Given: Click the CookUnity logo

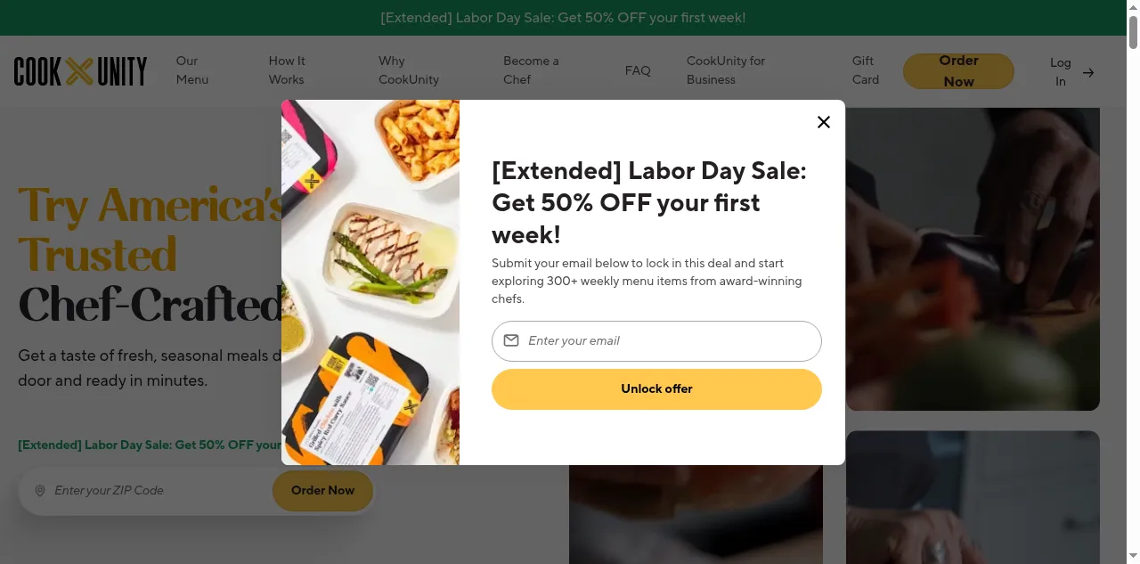Looking at the screenshot, I should (x=80, y=71).
